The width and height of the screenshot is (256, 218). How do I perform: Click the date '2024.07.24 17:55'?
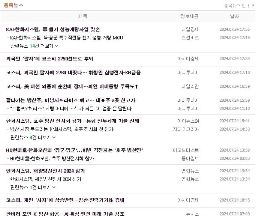click(235, 29)
